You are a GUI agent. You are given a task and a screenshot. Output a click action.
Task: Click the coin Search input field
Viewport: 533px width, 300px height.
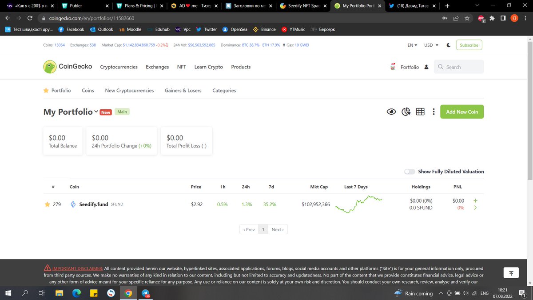tap(459, 67)
